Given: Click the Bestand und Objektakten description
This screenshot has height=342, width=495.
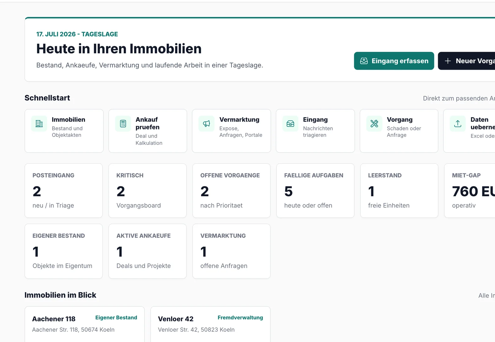Looking at the screenshot, I should (67, 132).
